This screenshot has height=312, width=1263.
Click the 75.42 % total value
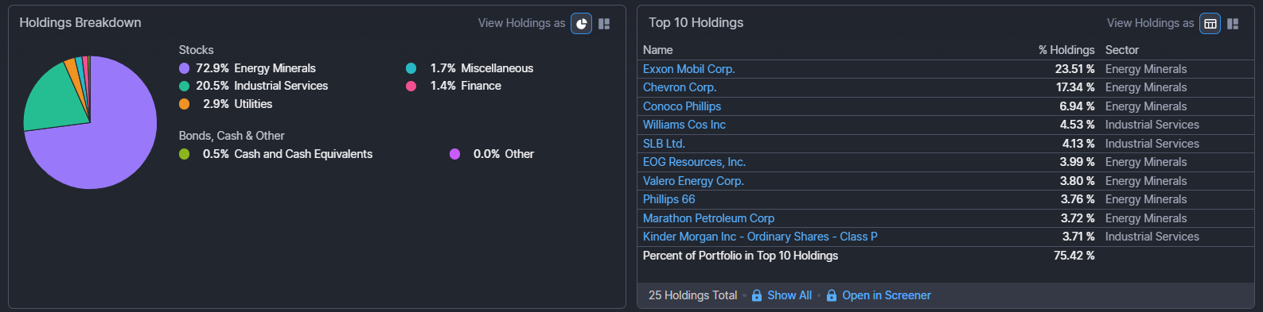1074,256
